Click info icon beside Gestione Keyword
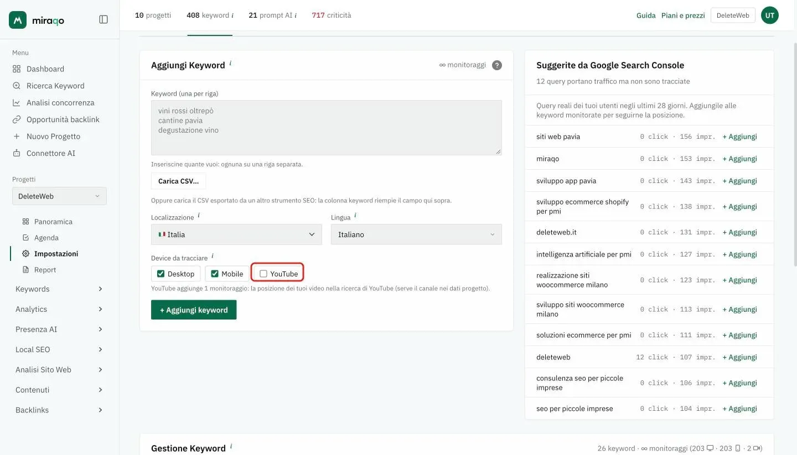Image resolution: width=797 pixels, height=455 pixels. 231,446
